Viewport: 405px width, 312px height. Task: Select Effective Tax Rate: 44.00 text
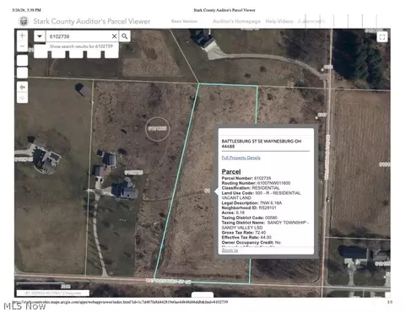246,237
